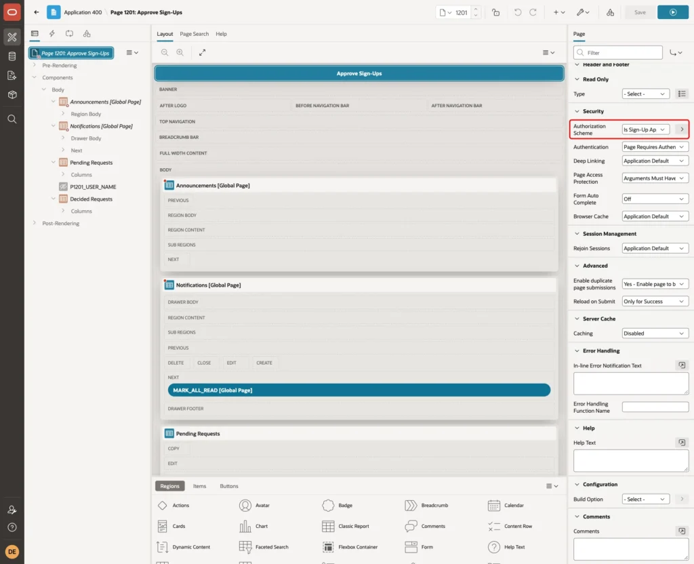Open Comments code editor icon
Image resolution: width=694 pixels, height=564 pixels.
click(x=682, y=531)
